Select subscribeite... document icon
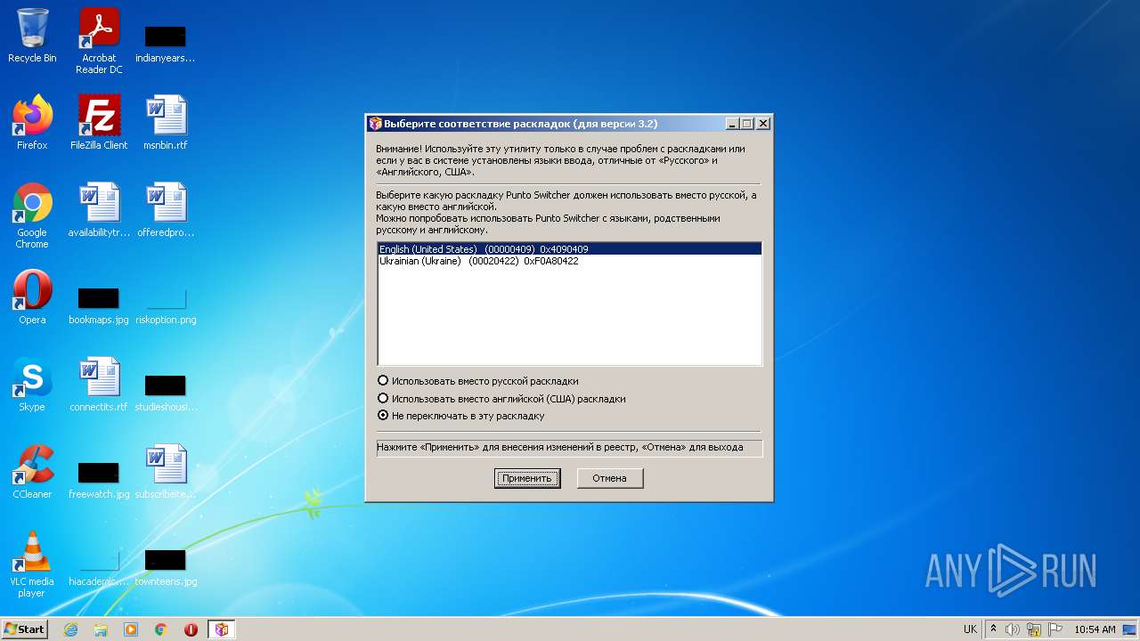The width and height of the screenshot is (1140, 641). pyautogui.click(x=166, y=471)
